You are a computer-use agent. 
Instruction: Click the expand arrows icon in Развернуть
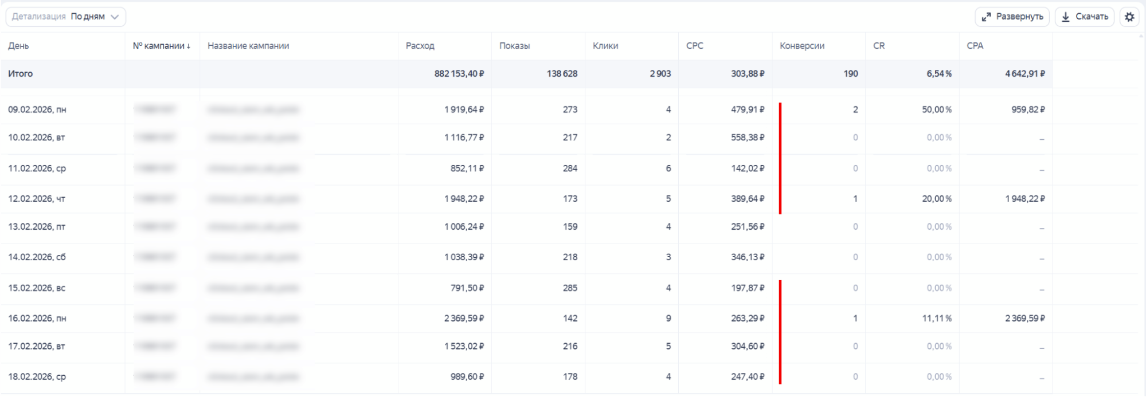tap(986, 17)
